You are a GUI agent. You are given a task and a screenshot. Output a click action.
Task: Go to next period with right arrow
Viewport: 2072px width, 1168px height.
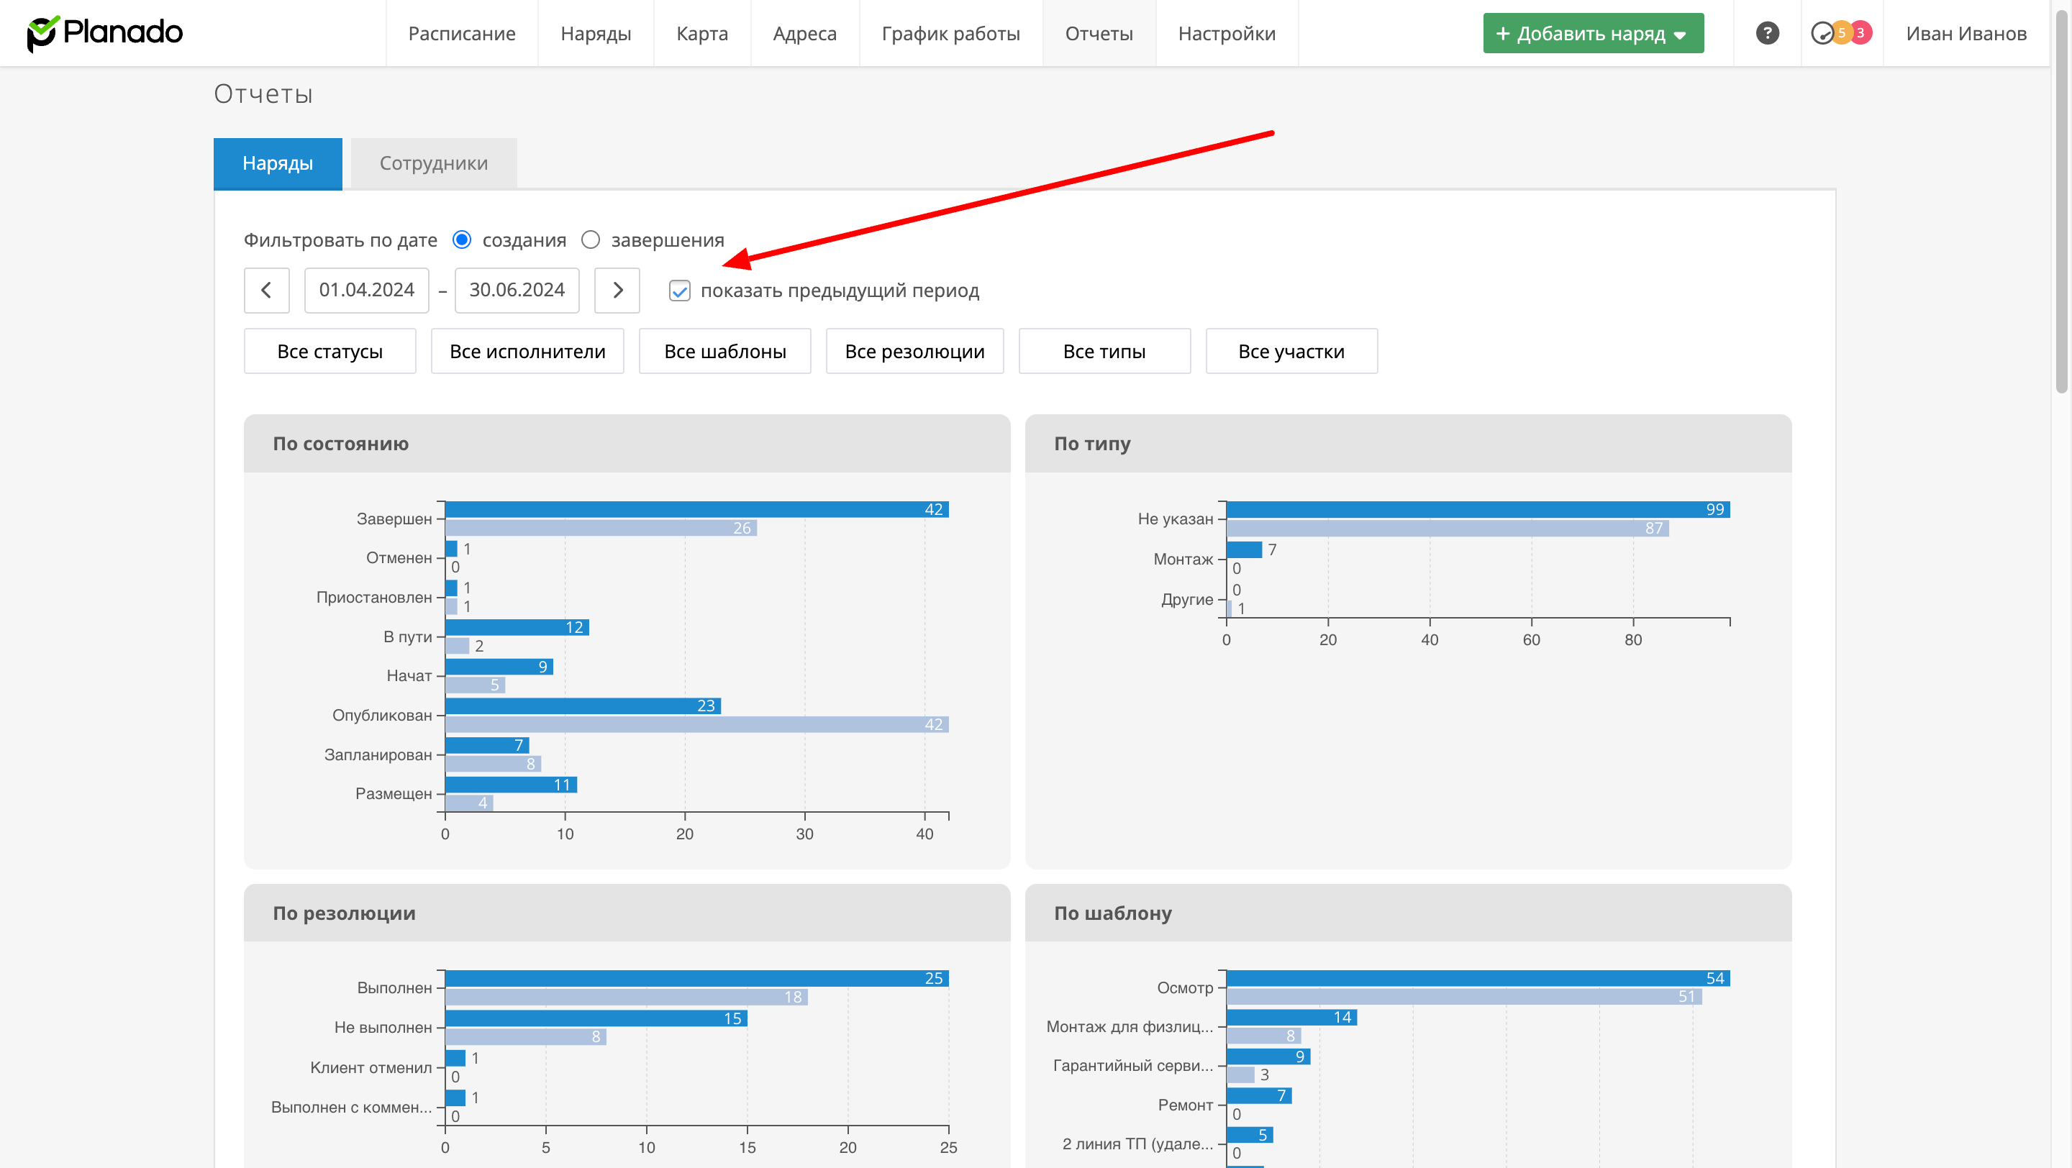point(617,290)
